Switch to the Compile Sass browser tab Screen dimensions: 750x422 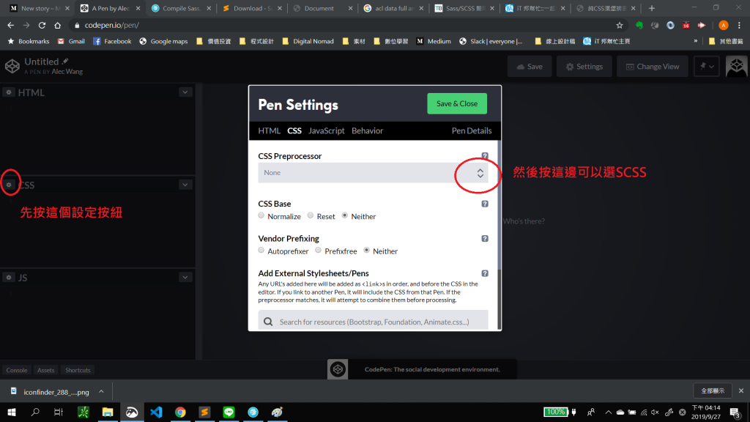tap(181, 8)
